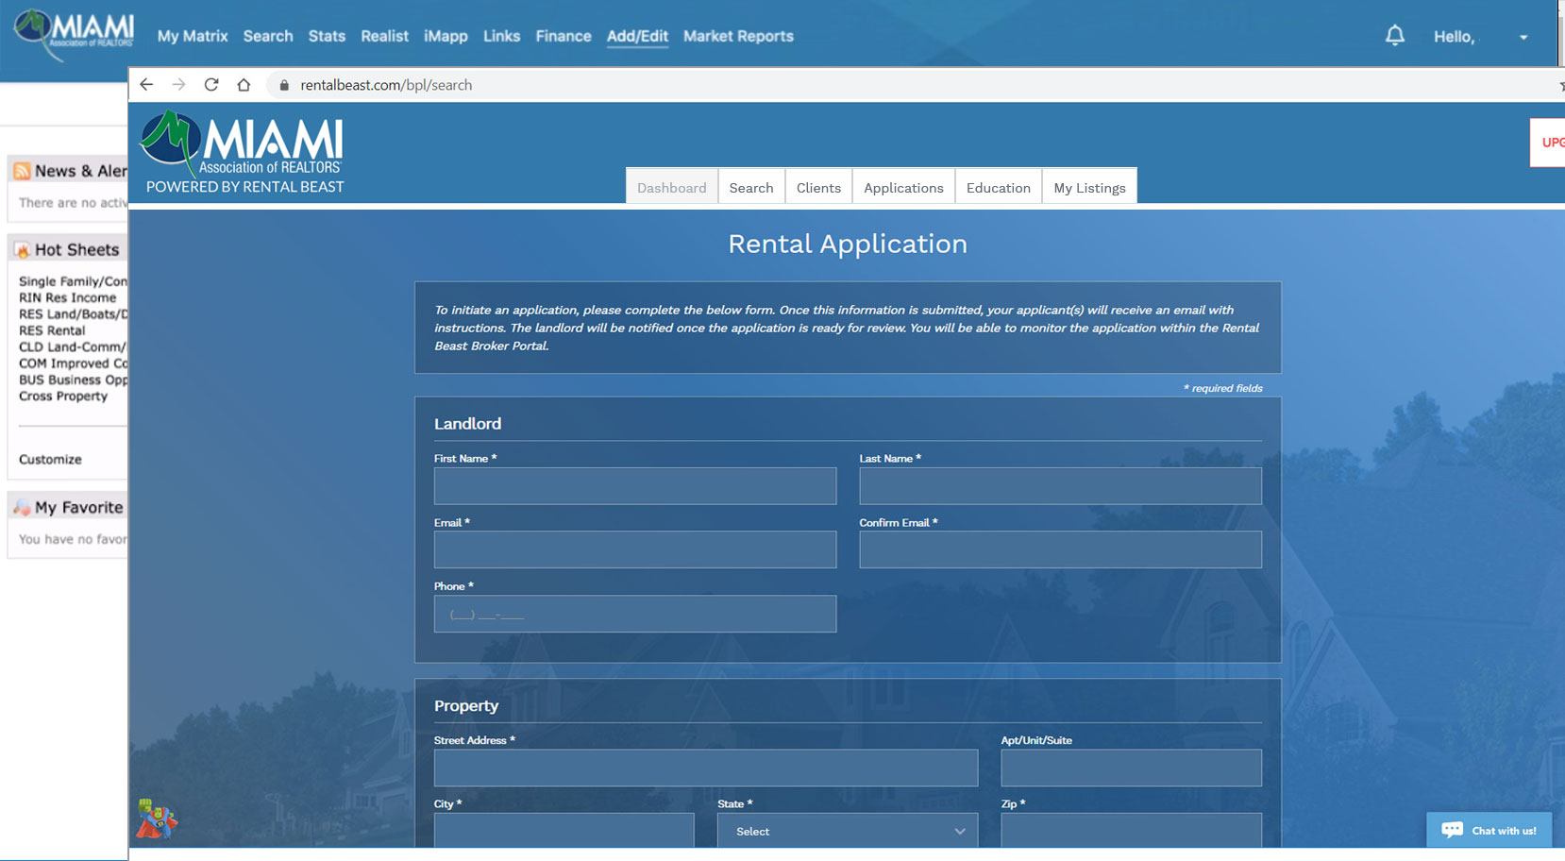This screenshot has width=1565, height=861.
Task: Open the Cross Property hot sheet
Action: 63,397
